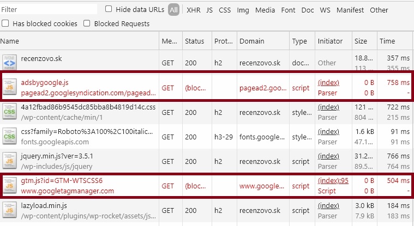The width and height of the screenshot is (414, 226).
Task: Click the CSS icon for 4a12fbad86b9545dc85bba8b4819d14c.css
Action: tap(9, 111)
